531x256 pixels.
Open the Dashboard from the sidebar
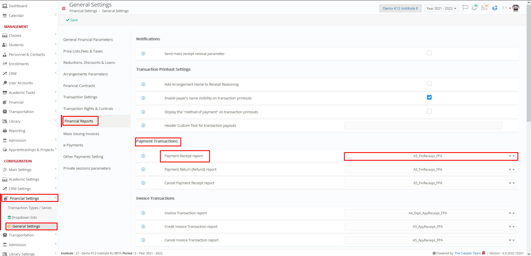point(18,6)
